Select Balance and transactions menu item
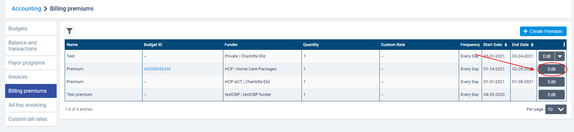 [23, 46]
